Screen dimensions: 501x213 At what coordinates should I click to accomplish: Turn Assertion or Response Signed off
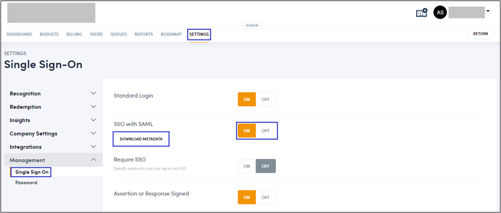(x=266, y=197)
